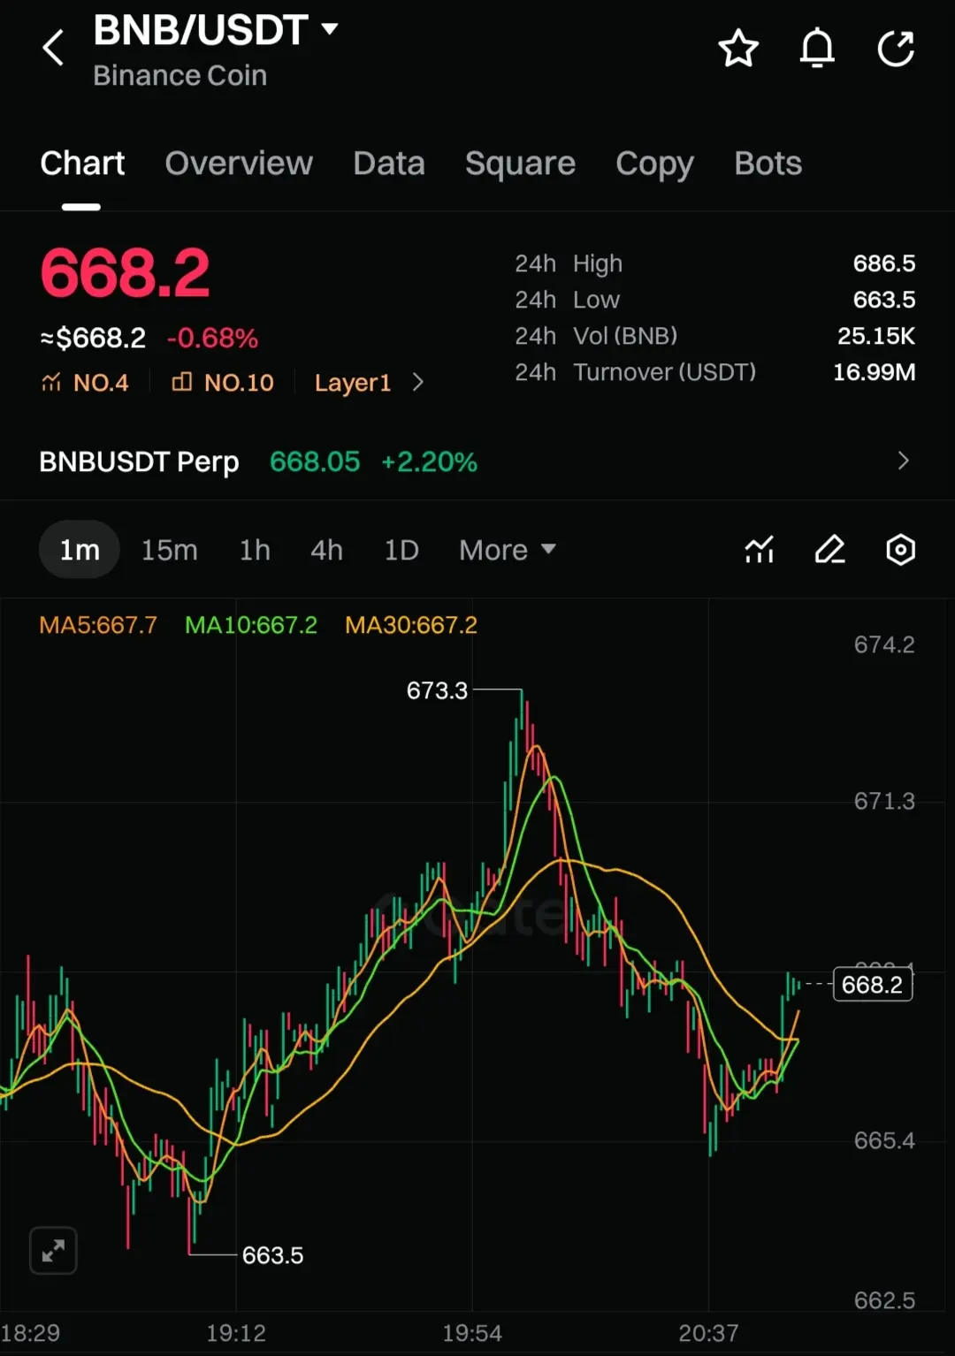Select the 15m timeframe

click(x=170, y=550)
